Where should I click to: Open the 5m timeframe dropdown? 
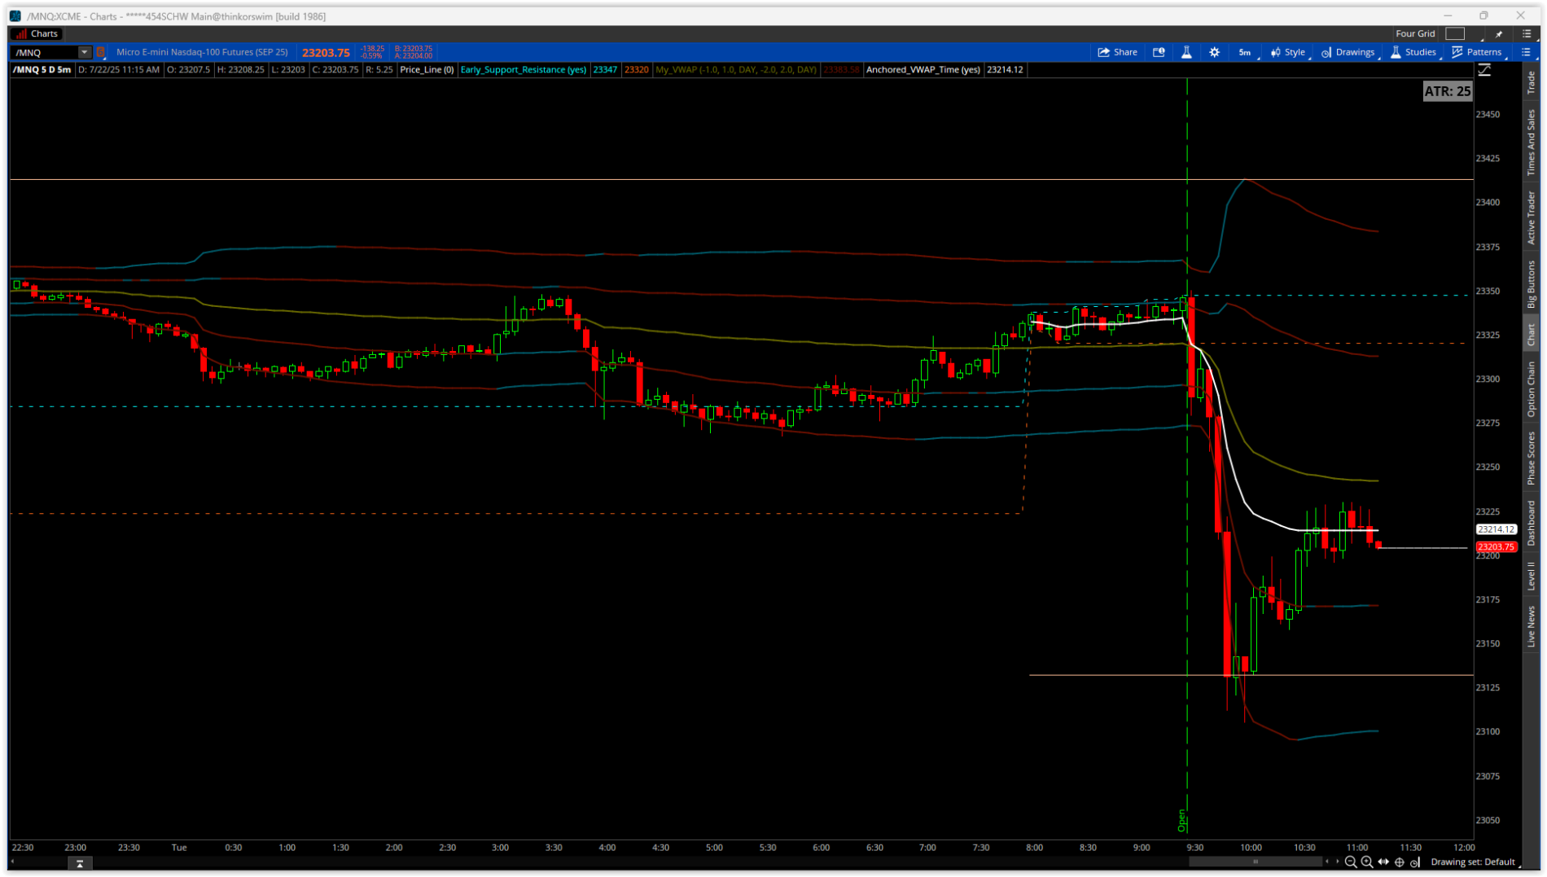coord(1246,52)
